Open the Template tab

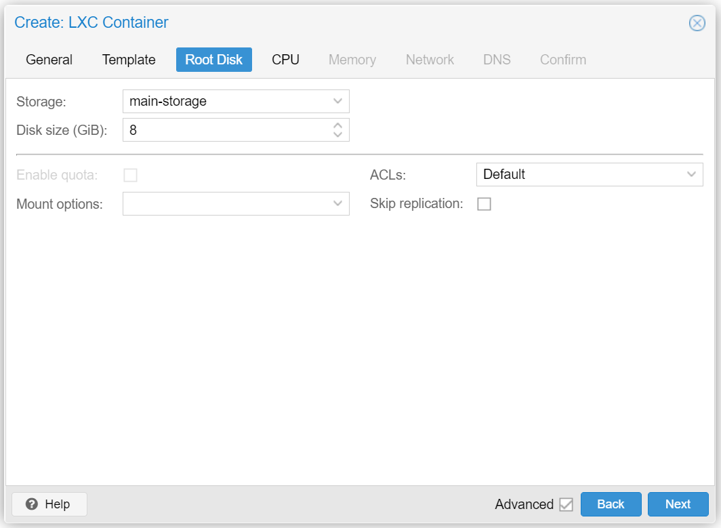[128, 60]
